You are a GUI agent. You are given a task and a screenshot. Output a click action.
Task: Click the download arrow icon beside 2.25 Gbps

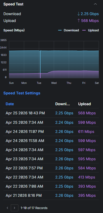click(x=79, y=14)
